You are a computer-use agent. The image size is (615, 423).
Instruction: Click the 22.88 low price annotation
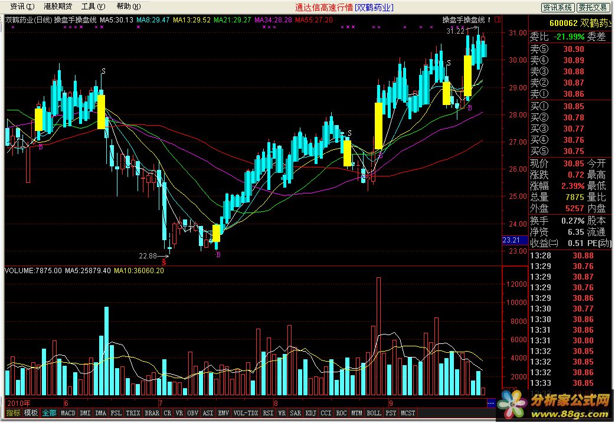coord(148,256)
